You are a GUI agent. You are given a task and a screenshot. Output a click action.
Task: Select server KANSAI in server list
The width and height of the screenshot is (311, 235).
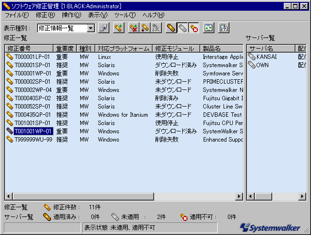click(x=266, y=57)
